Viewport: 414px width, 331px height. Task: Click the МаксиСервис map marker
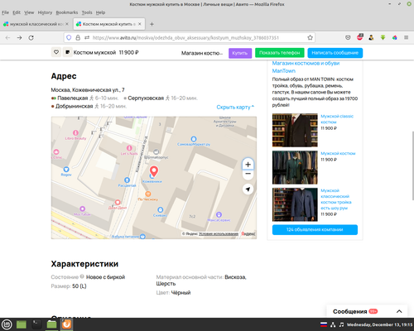(219, 214)
